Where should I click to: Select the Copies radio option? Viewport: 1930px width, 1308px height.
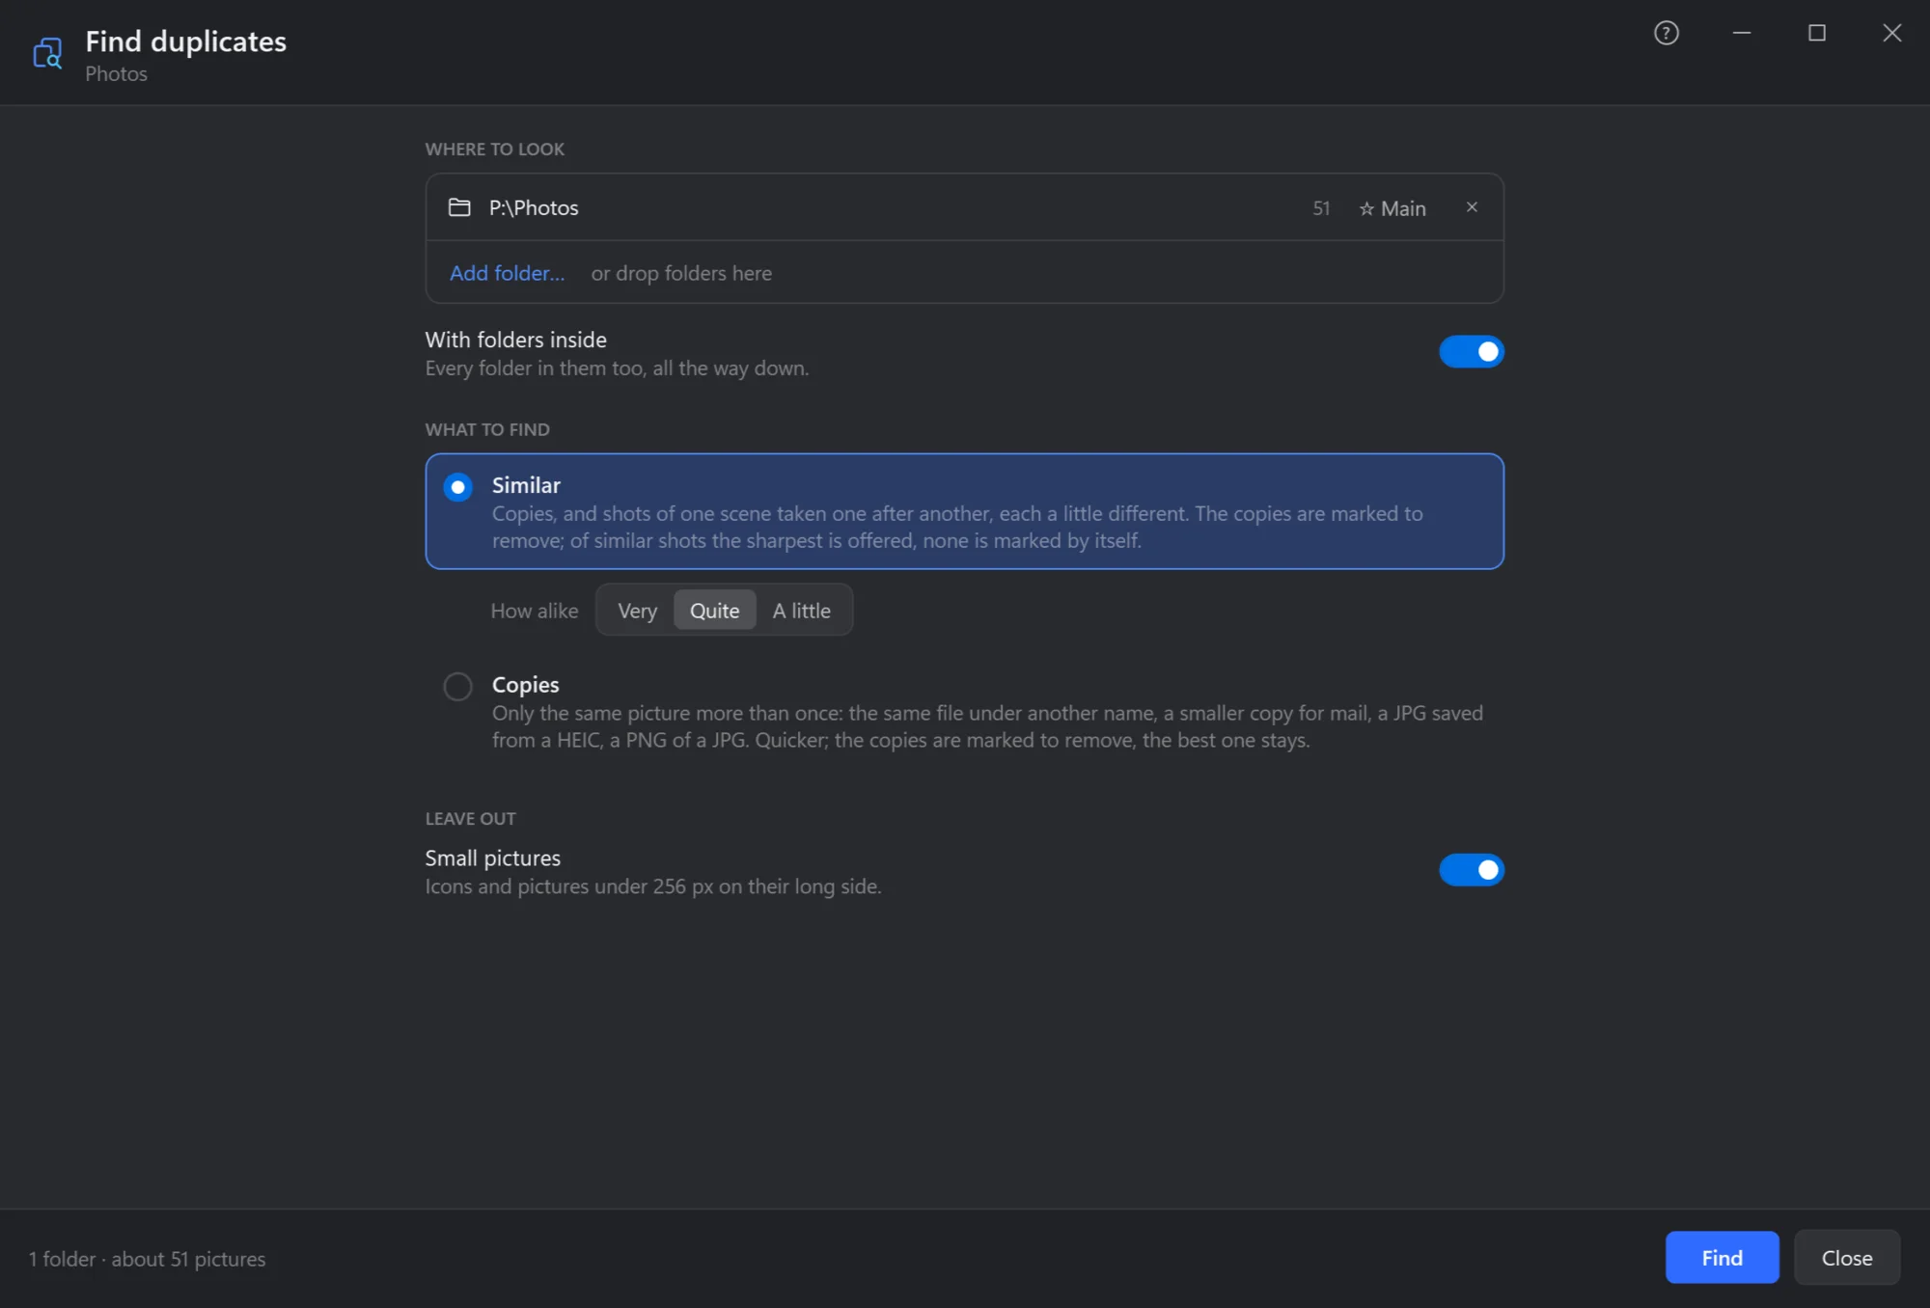click(457, 687)
